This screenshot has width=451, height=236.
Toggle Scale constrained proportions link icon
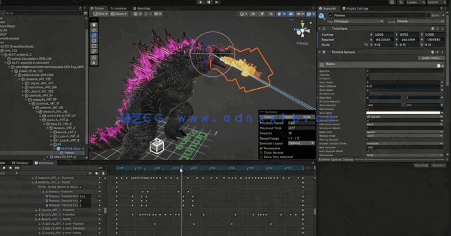pyautogui.click(x=366, y=45)
